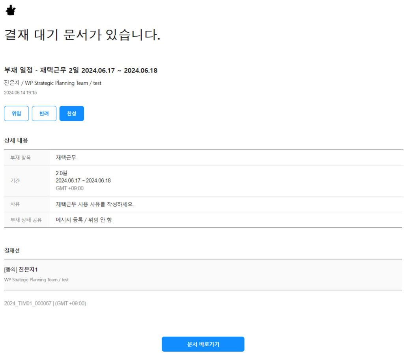The width and height of the screenshot is (404, 358).
Task: Click the 기간 row label
Action: click(x=15, y=181)
